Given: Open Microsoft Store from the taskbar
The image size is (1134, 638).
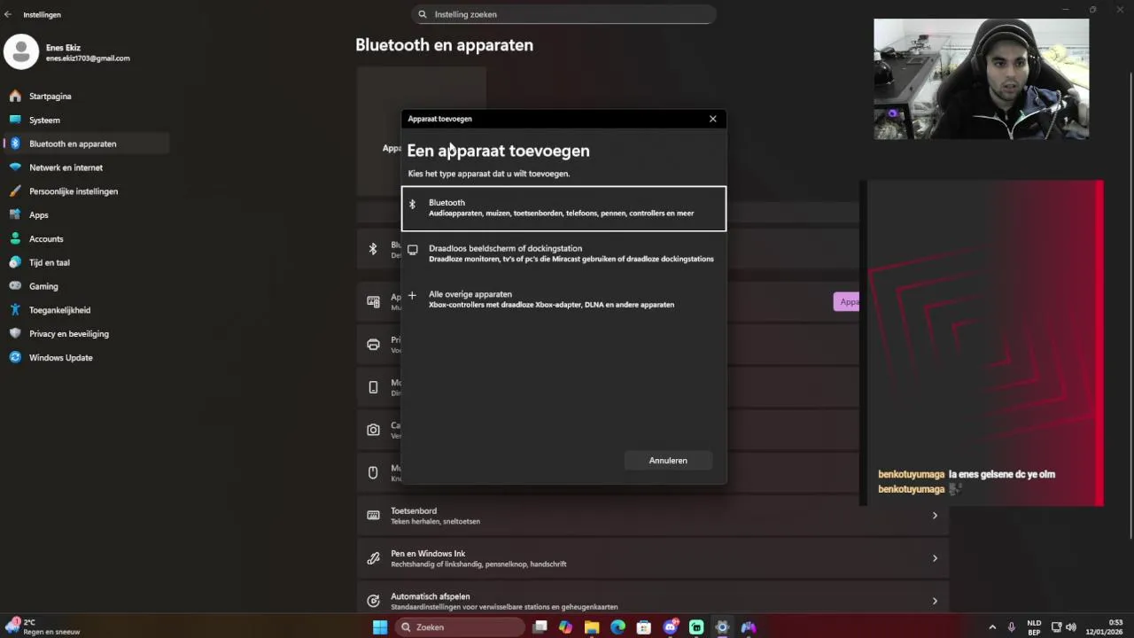Looking at the screenshot, I should point(644,627).
